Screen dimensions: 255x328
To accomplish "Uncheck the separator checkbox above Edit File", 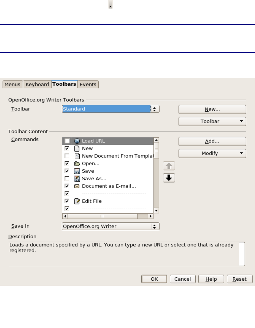I will click(x=67, y=193).
